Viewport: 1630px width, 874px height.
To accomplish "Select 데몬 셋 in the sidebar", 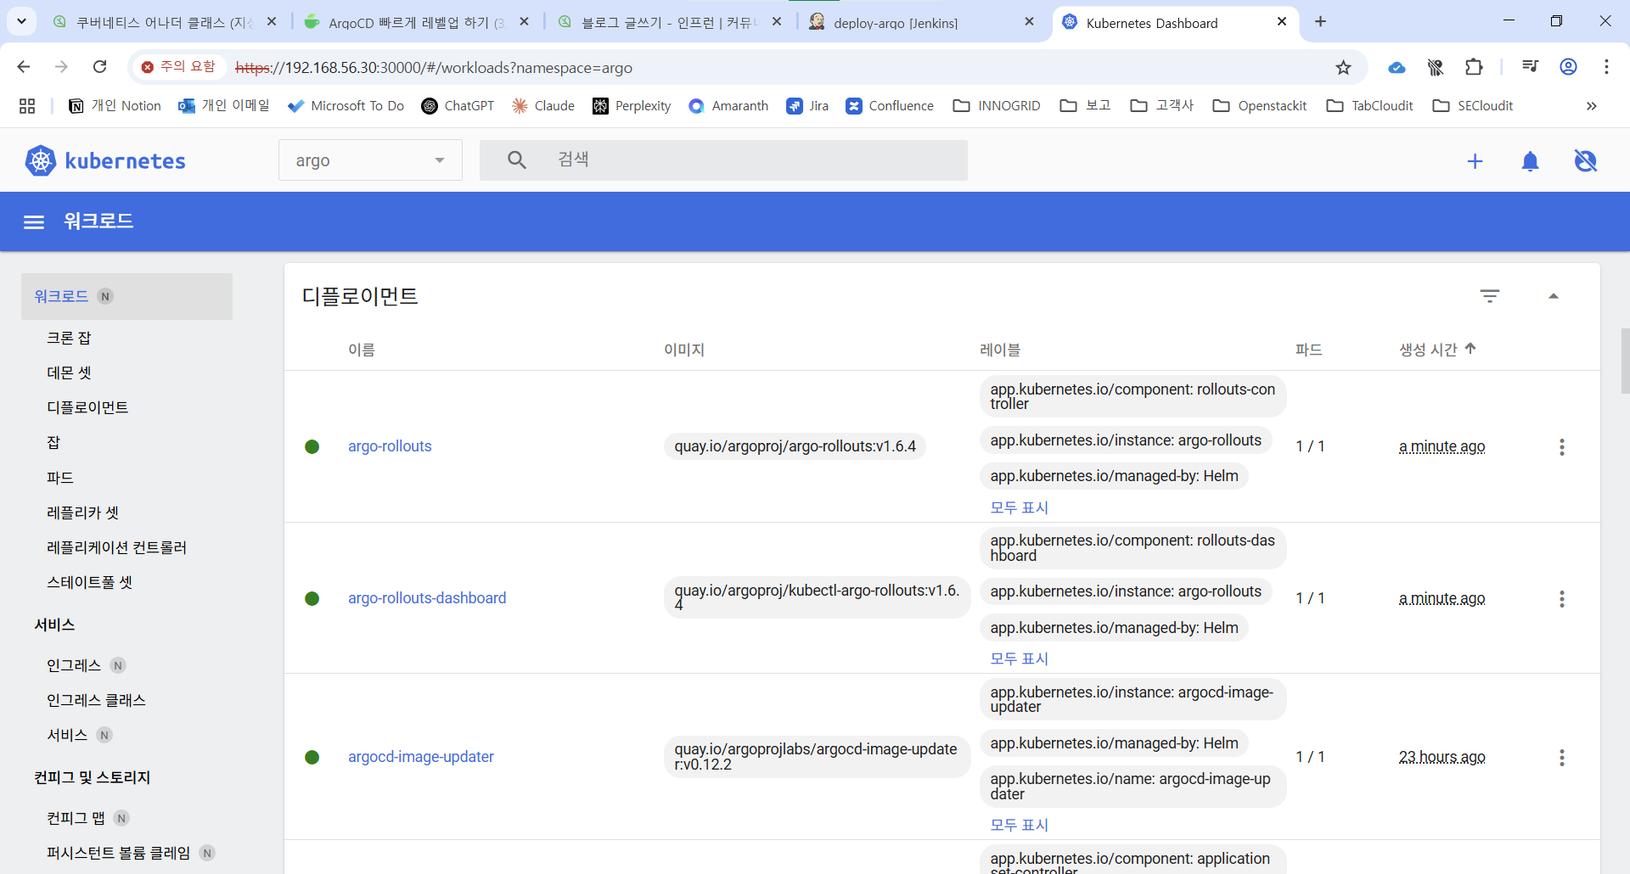I will pyautogui.click(x=69, y=373).
